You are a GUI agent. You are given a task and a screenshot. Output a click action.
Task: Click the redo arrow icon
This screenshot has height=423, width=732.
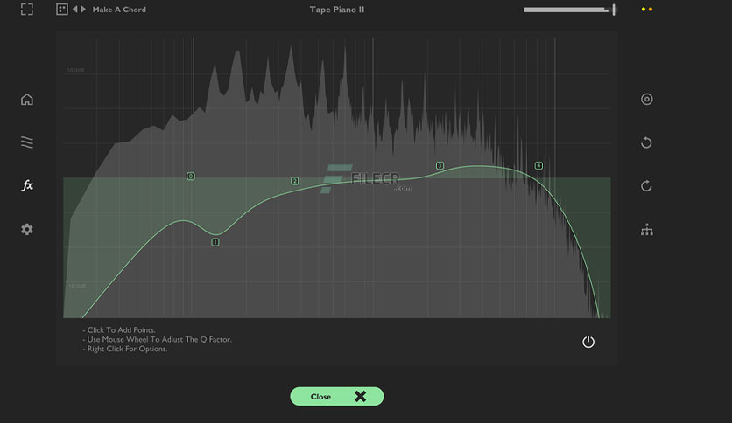coord(646,186)
